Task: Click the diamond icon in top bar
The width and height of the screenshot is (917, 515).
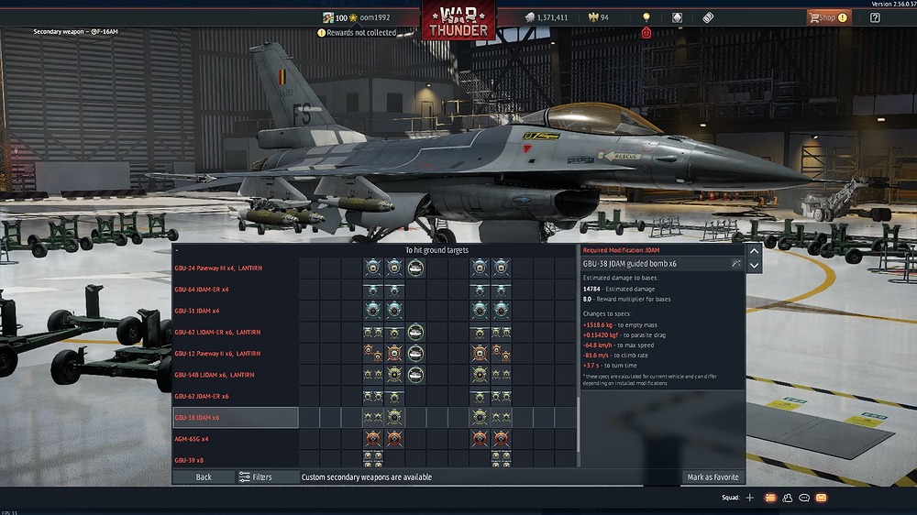Action: pyautogui.click(x=678, y=17)
